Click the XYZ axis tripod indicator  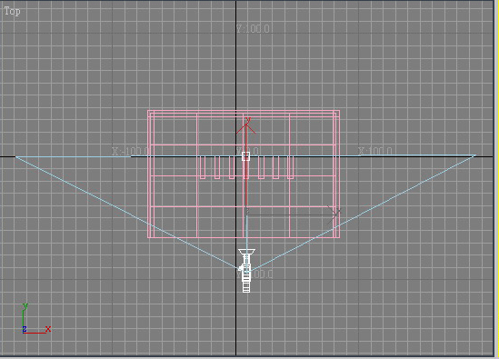click(36, 319)
